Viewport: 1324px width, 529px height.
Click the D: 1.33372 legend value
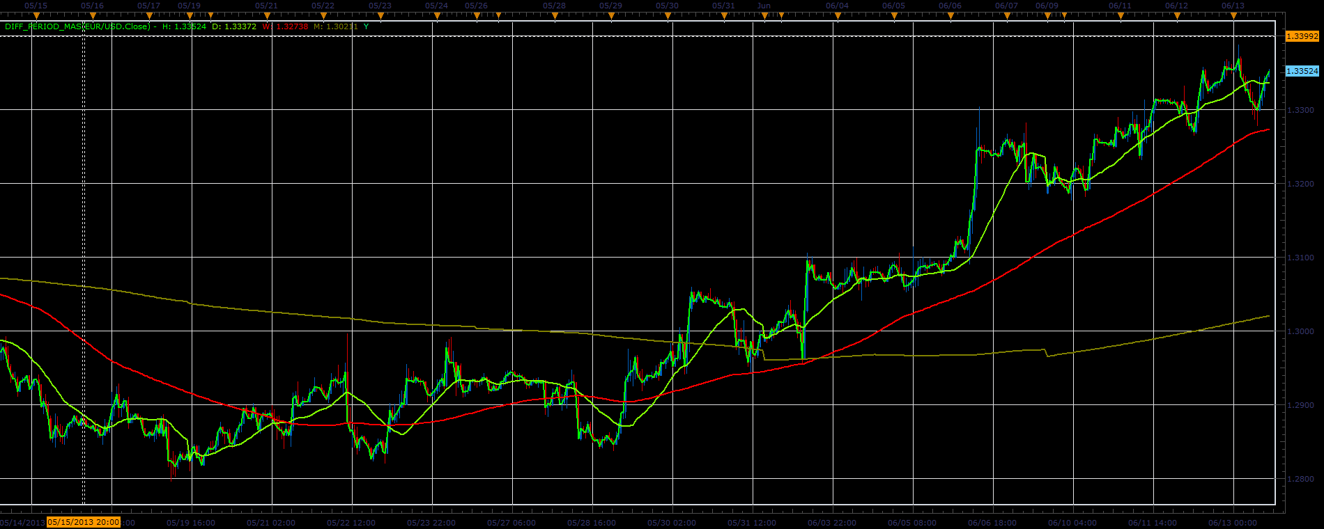click(234, 26)
